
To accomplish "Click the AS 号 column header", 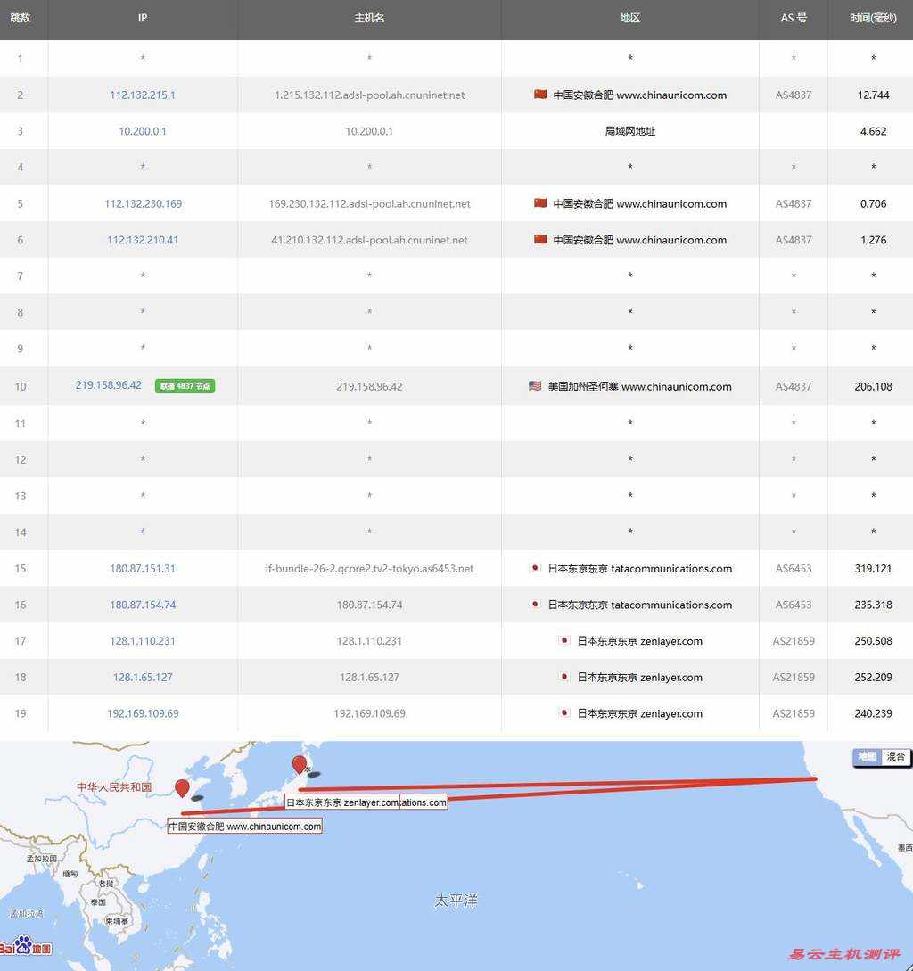I will tap(794, 18).
